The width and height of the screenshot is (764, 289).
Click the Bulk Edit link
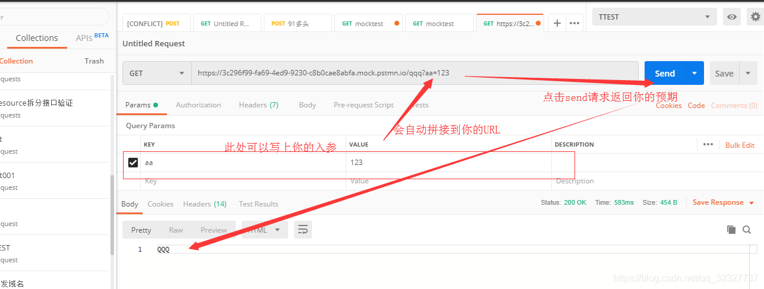pyautogui.click(x=740, y=145)
